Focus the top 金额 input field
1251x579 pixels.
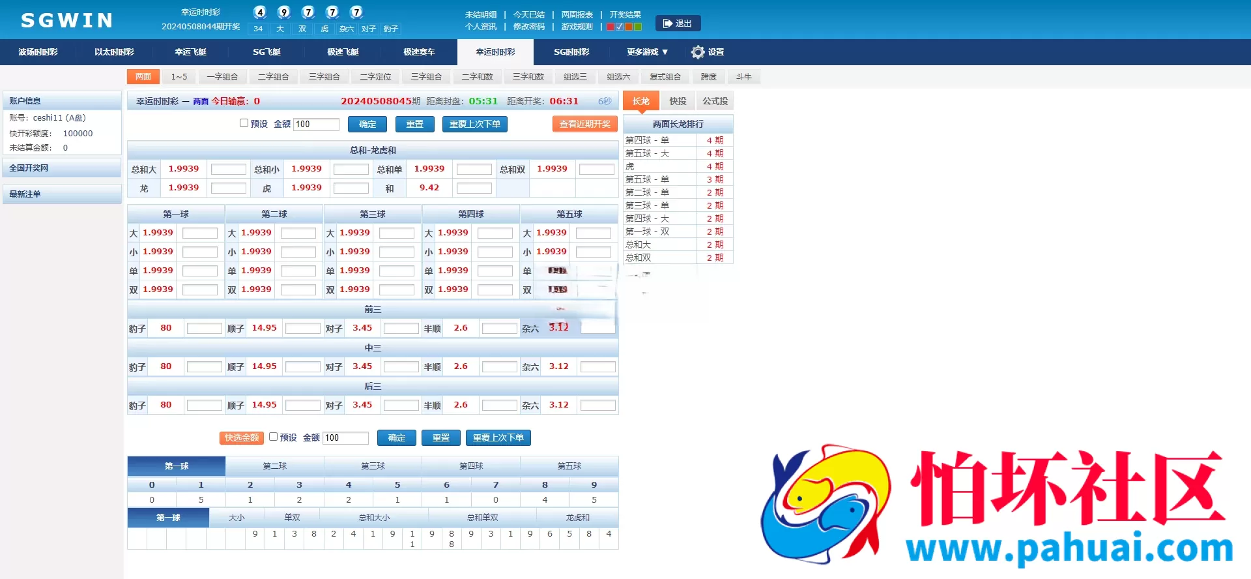click(317, 124)
